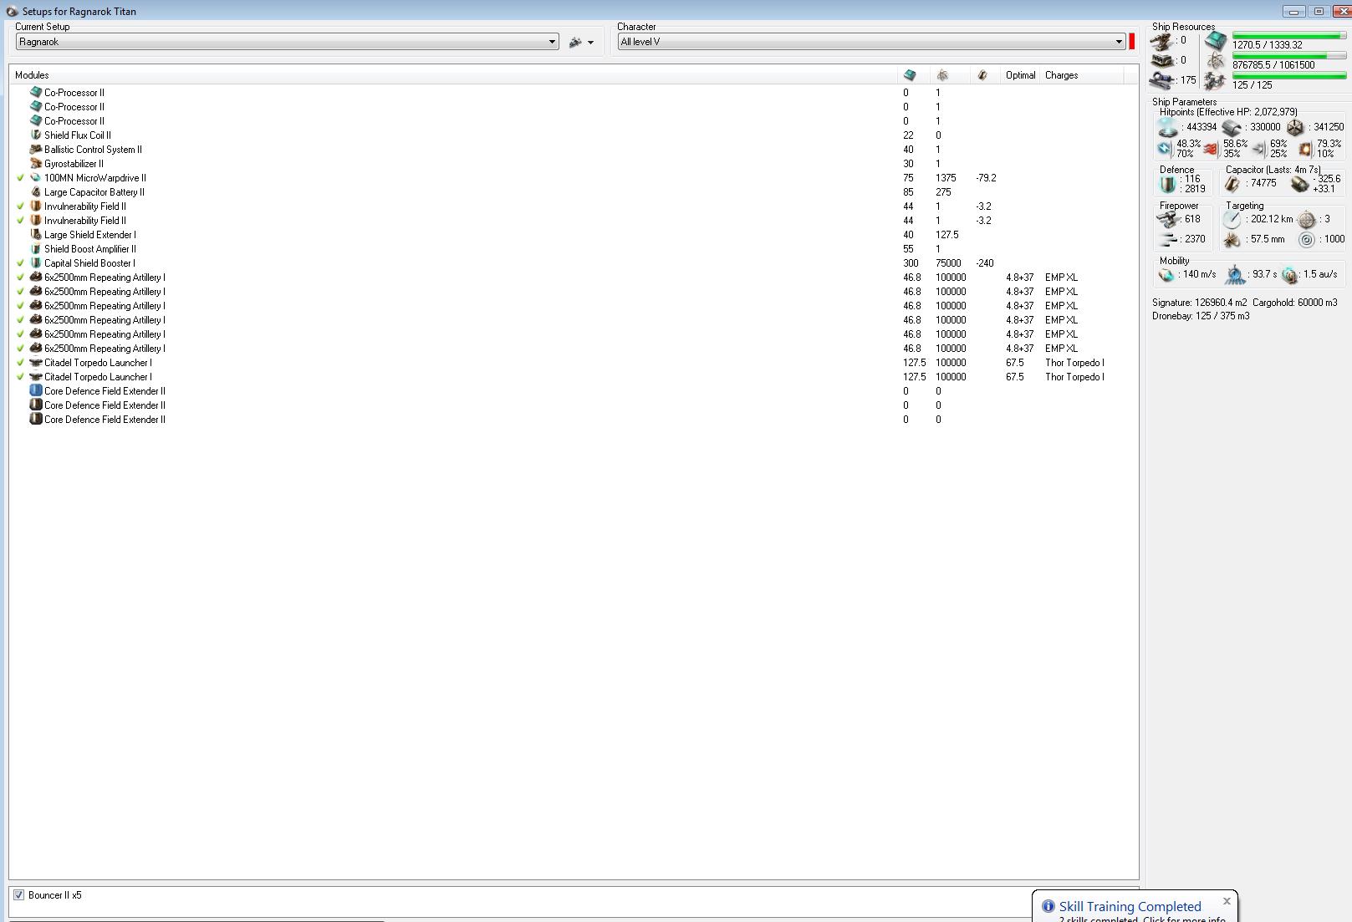The width and height of the screenshot is (1352, 922).
Task: Toggle the Bouncer II x5 drones checkbox
Action: (x=18, y=895)
